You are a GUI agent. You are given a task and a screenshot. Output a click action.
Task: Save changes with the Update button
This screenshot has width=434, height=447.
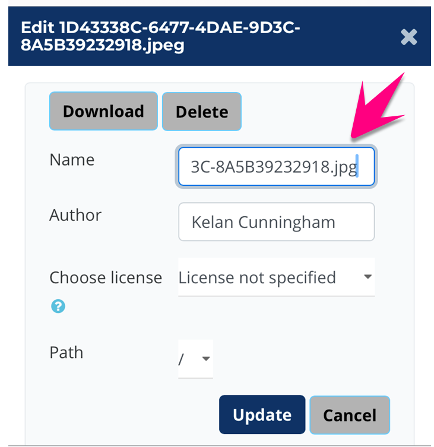(x=262, y=415)
